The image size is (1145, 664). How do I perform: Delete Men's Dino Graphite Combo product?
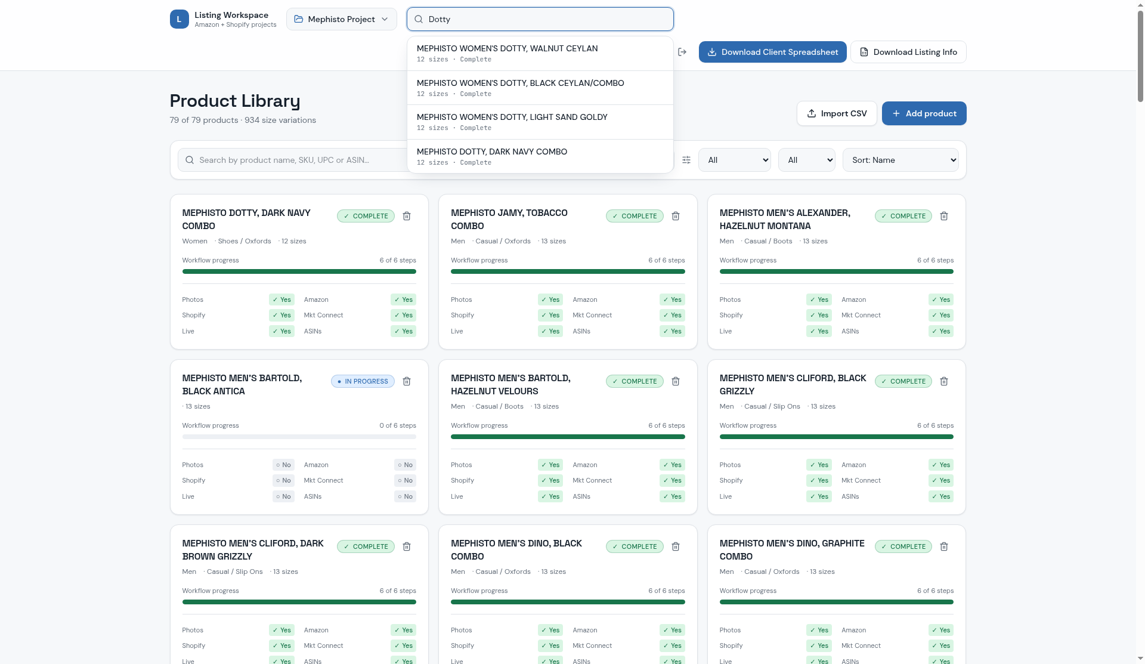click(944, 546)
